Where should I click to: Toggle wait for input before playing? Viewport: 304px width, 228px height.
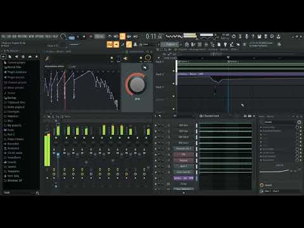(x=116, y=36)
